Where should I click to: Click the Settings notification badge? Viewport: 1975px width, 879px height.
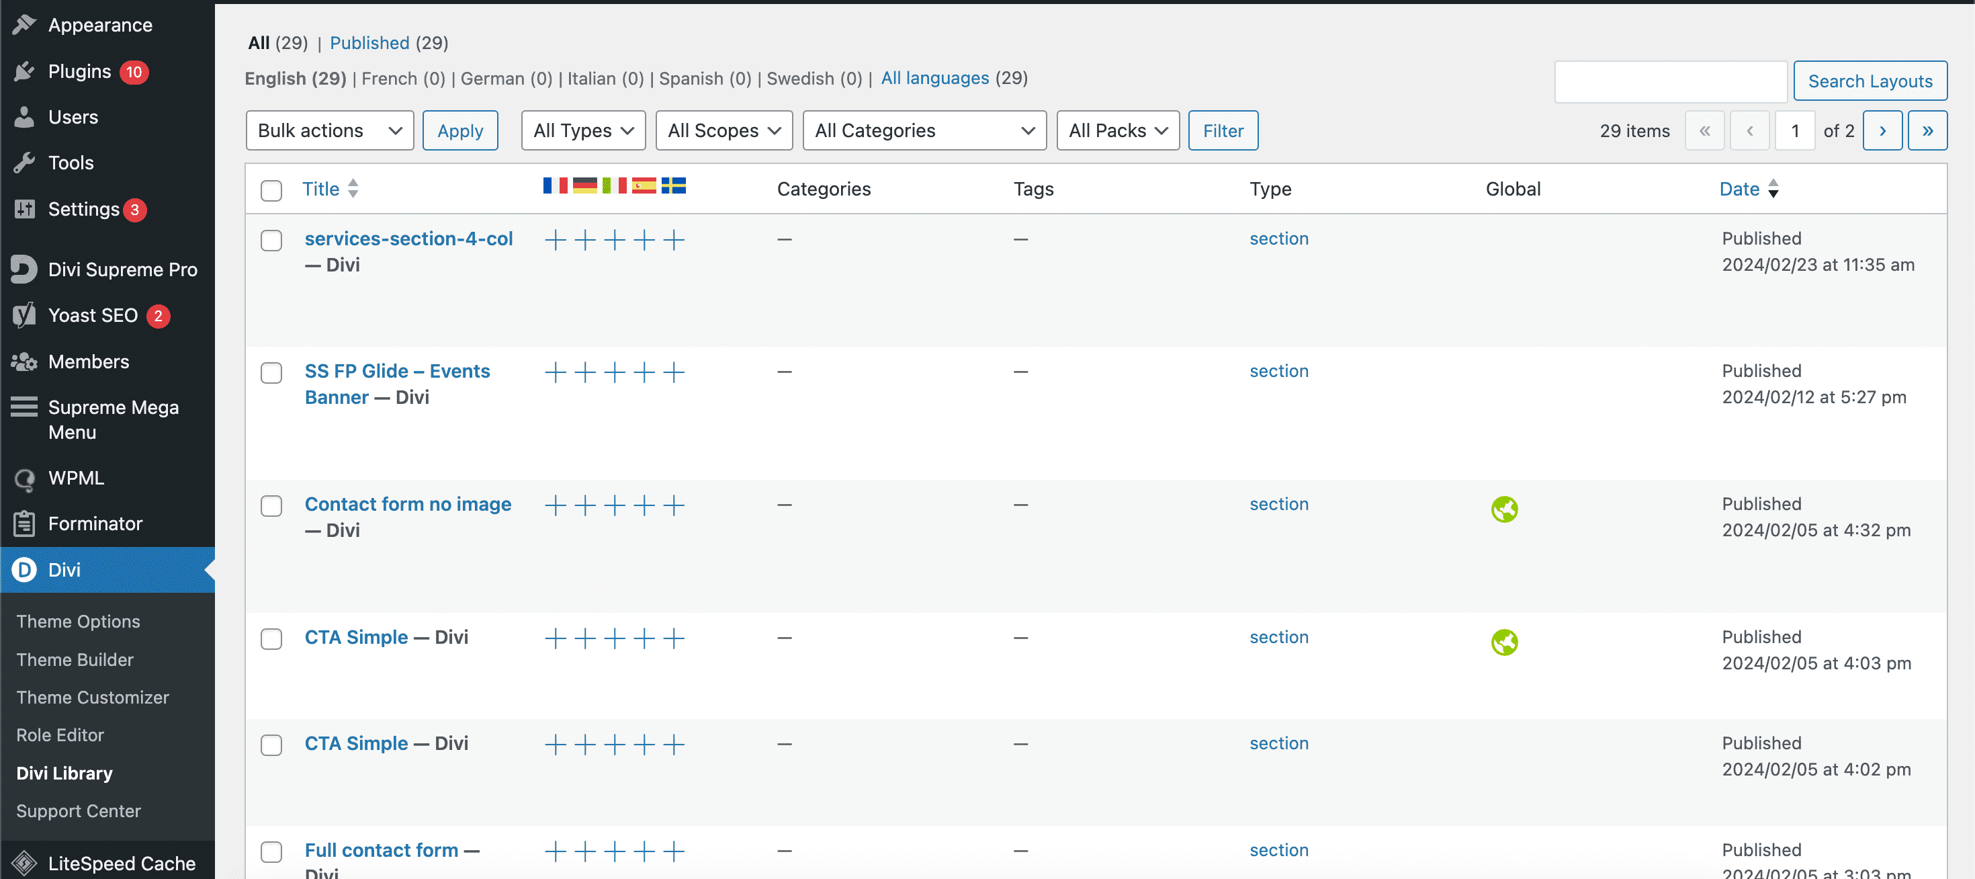pos(135,210)
